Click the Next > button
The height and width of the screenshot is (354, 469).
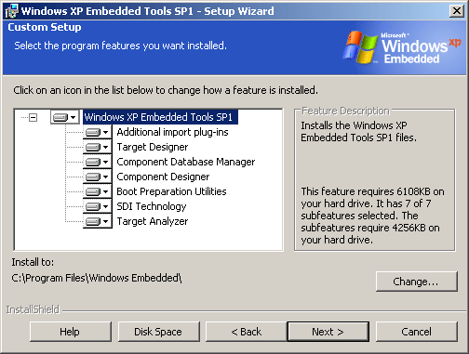coord(328,332)
